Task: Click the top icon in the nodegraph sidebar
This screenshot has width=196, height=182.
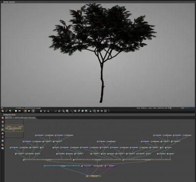Action: (x=2, y=118)
